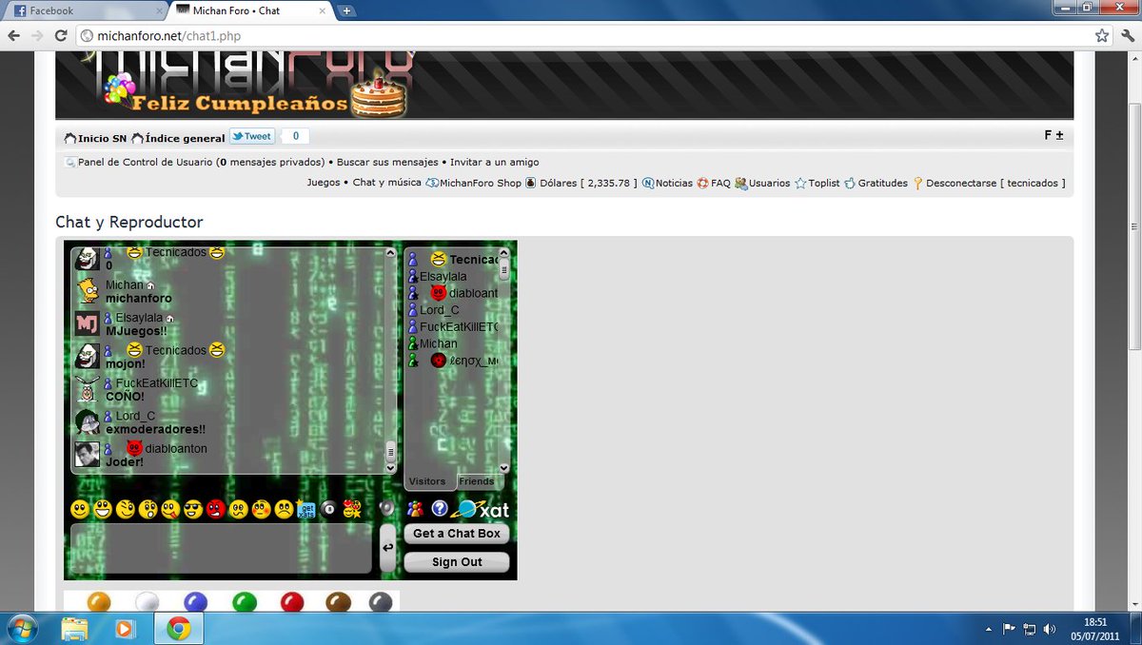Image resolution: width=1142 pixels, height=645 pixels.
Task: Insert the blushing emoticon
Action: coord(261,509)
